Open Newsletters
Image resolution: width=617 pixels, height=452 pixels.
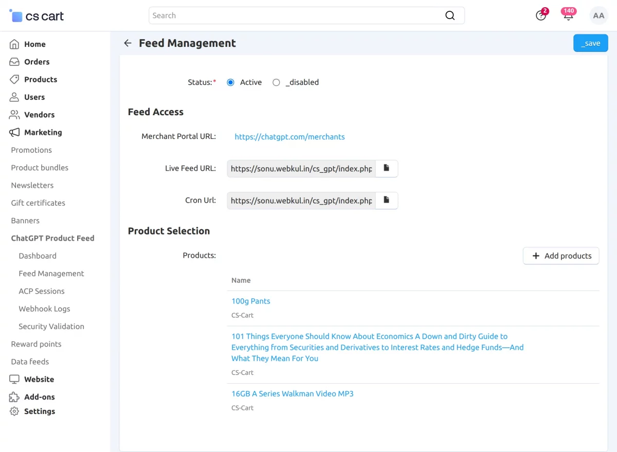click(32, 185)
